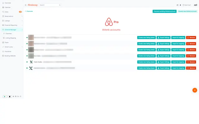Go to Inbox in the sidebar
The height and width of the screenshot is (124, 199).
pos(7,12)
